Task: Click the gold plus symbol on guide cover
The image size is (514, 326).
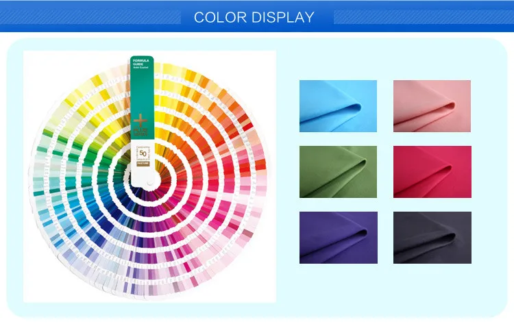Action: pyautogui.click(x=140, y=121)
